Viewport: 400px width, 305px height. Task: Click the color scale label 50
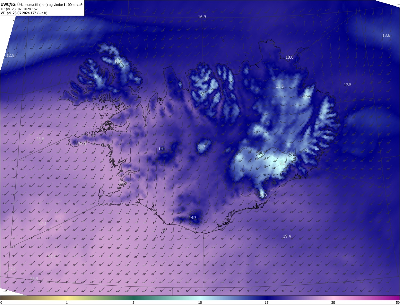[x=397, y=303]
